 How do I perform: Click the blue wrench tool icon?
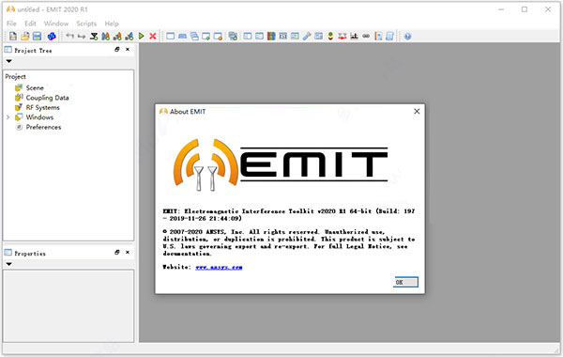(x=307, y=36)
